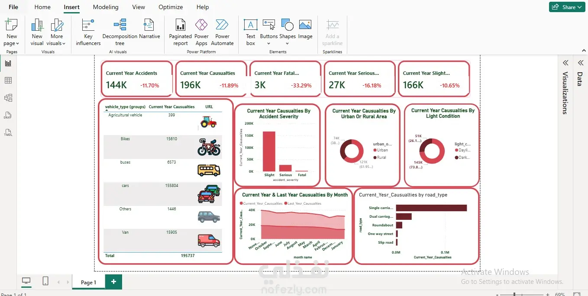Switch to the Optimize ribbon tab
This screenshot has width=588, height=296.
click(x=171, y=7)
